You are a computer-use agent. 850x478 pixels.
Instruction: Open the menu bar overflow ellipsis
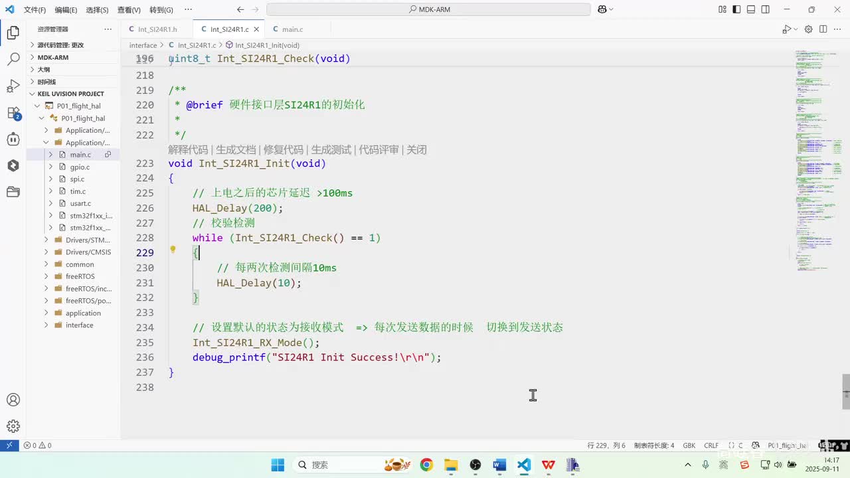point(188,10)
